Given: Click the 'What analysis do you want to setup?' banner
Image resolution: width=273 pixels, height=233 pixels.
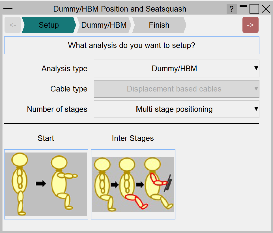Looking at the screenshot, I should click(x=132, y=45).
